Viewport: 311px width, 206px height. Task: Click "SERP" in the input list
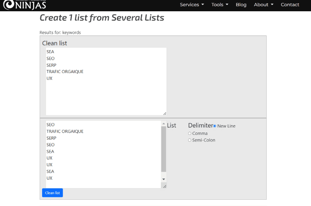pos(51,138)
